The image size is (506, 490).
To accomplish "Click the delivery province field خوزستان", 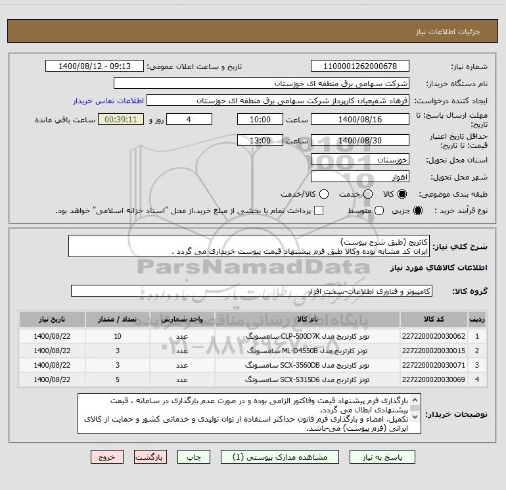I will [x=360, y=159].
